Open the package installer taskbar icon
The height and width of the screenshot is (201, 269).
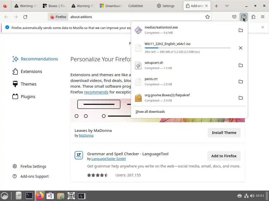click(61, 196)
